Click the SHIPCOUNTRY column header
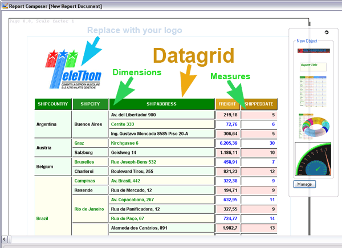 coord(53,104)
